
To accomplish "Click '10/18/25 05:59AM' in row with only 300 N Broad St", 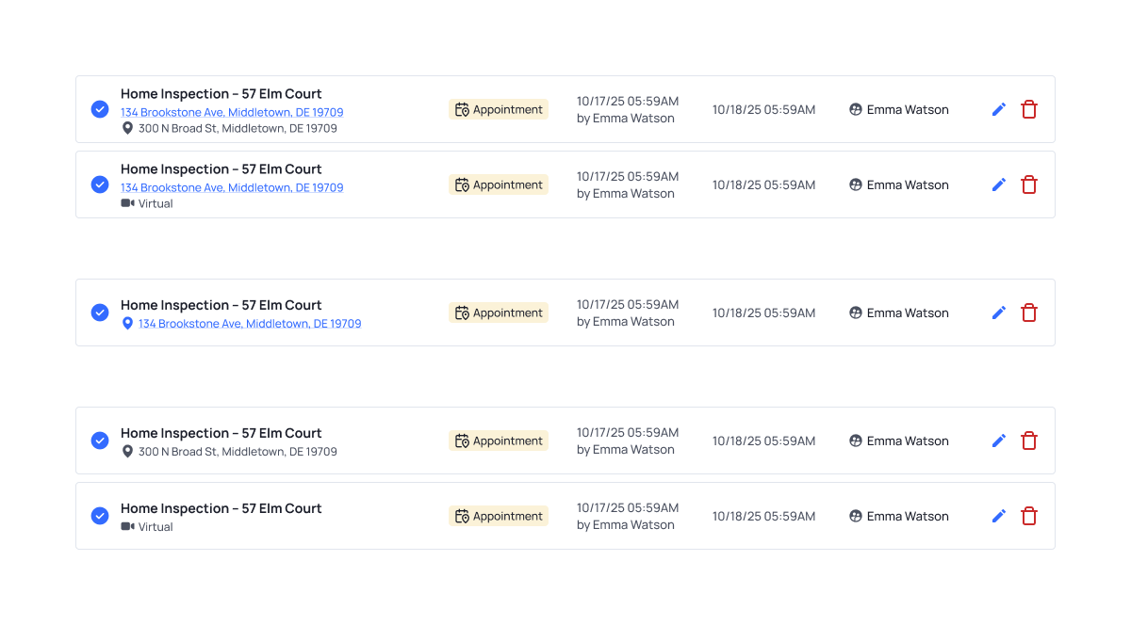I will click(763, 441).
